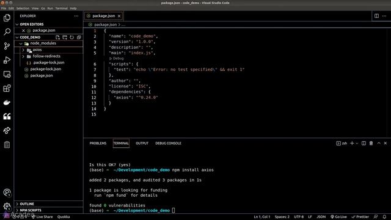Open Explorer more actions ellipsis
The width and height of the screenshot is (391, 220).
[76, 16]
